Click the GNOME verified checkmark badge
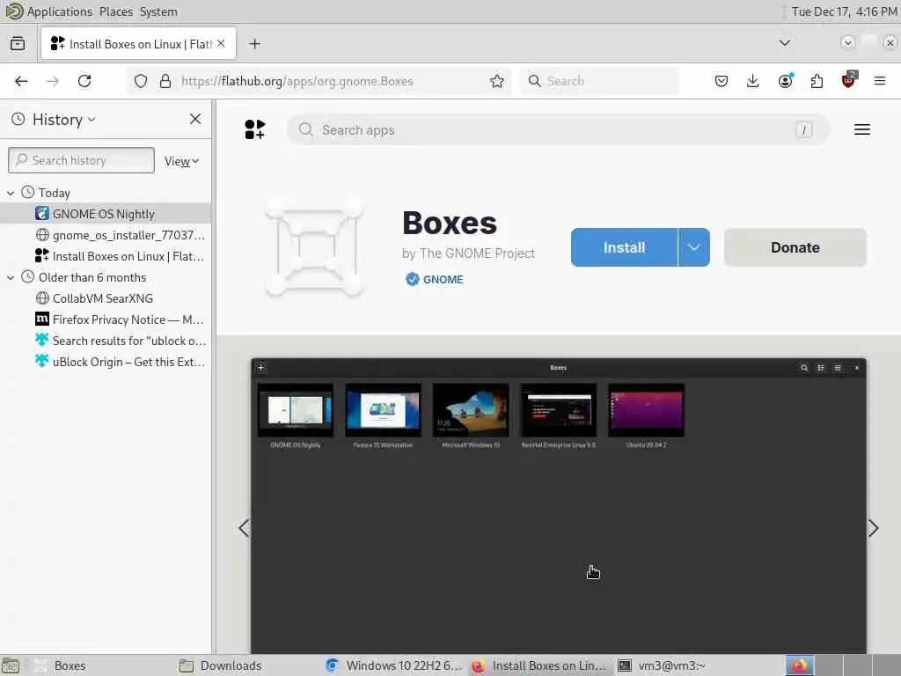 pos(412,279)
